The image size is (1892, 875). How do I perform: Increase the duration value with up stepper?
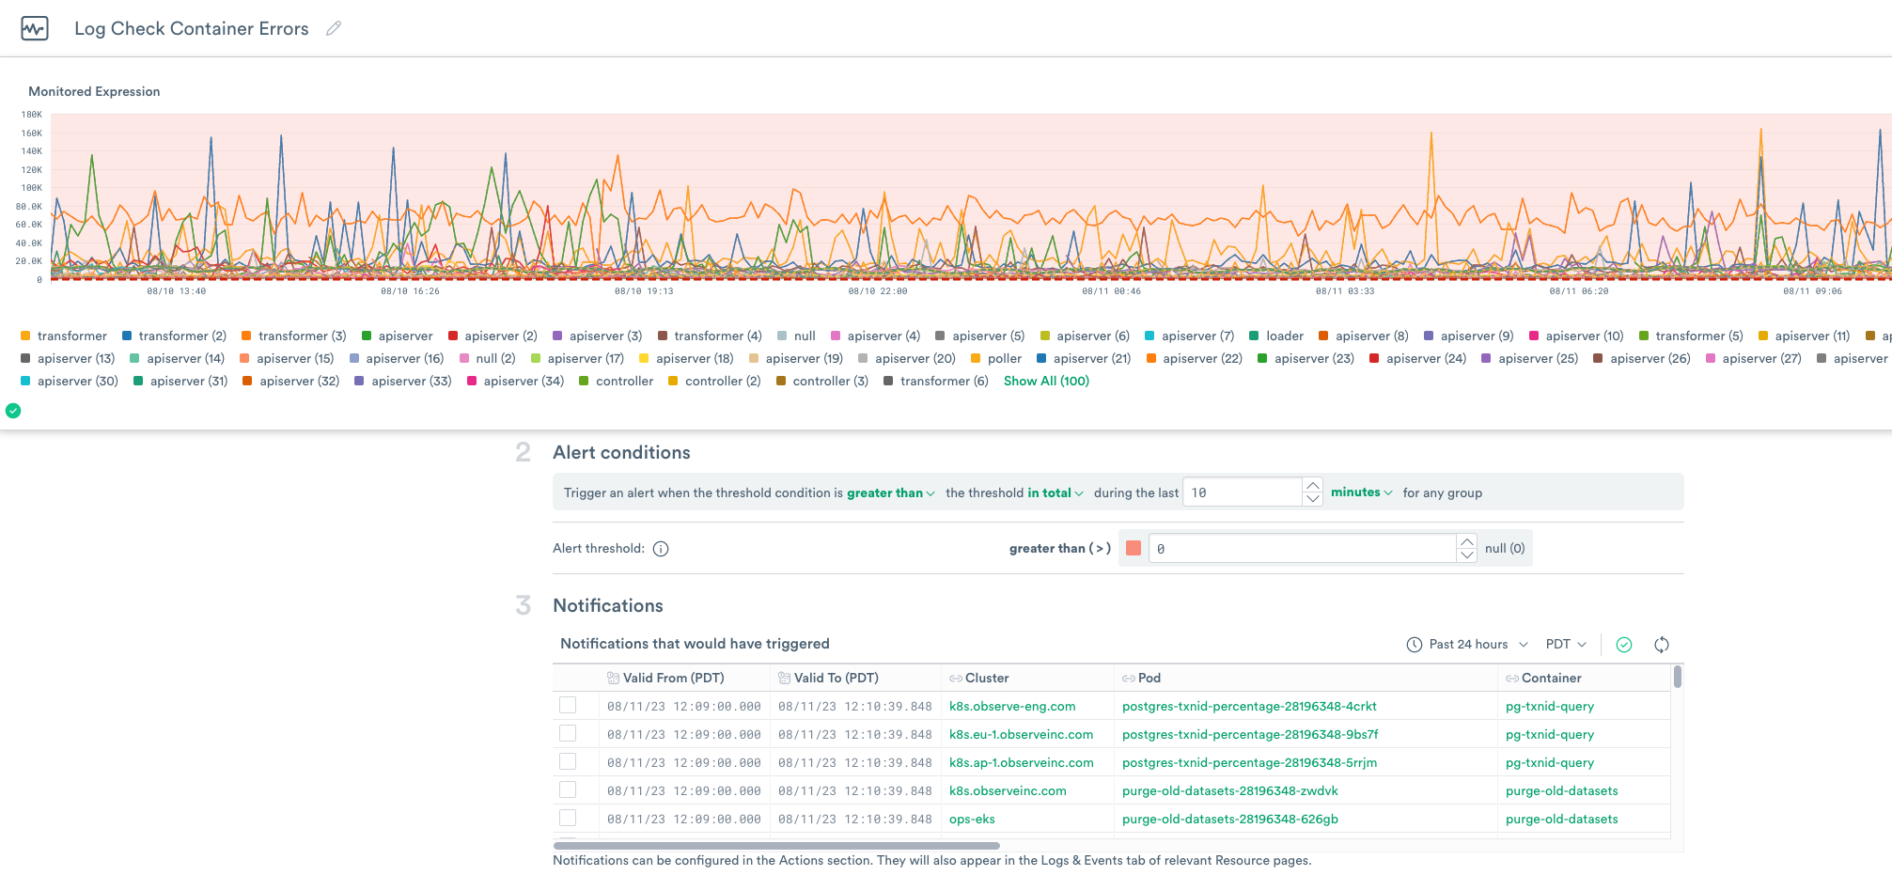[1313, 485]
